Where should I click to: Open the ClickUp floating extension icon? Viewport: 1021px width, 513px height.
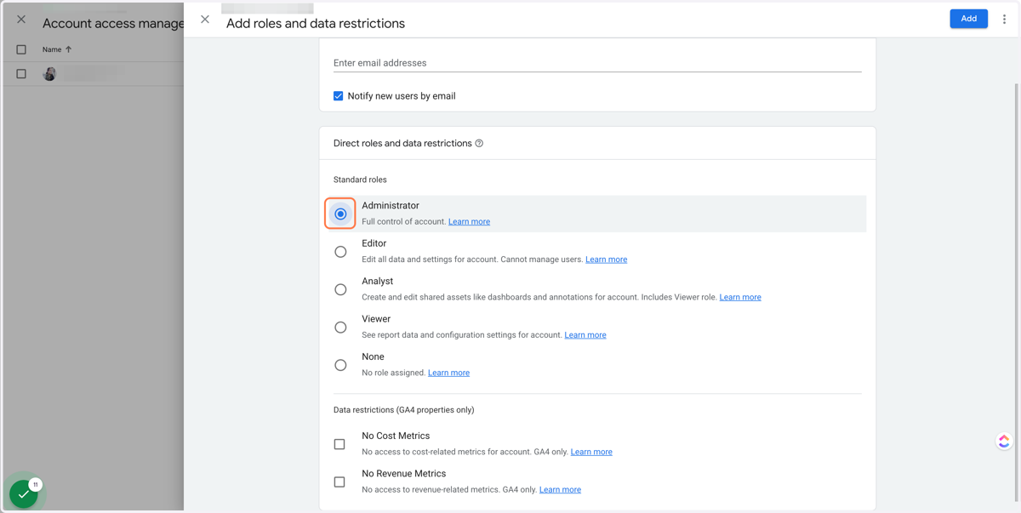[1004, 441]
